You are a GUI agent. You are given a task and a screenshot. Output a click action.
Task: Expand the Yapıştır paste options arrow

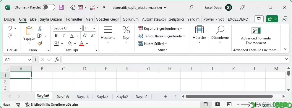click(x=29, y=43)
